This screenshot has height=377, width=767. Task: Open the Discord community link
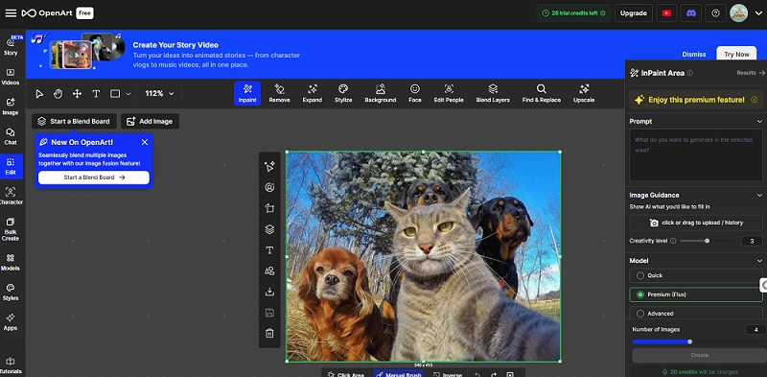click(x=690, y=13)
